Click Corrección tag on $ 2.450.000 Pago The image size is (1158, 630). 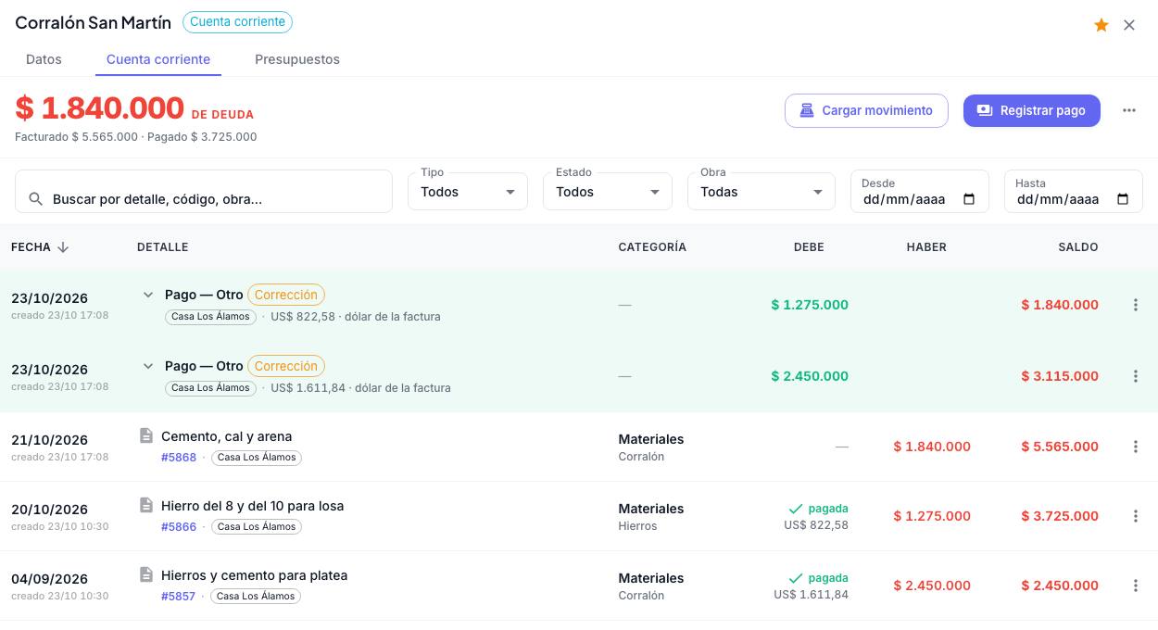click(286, 366)
